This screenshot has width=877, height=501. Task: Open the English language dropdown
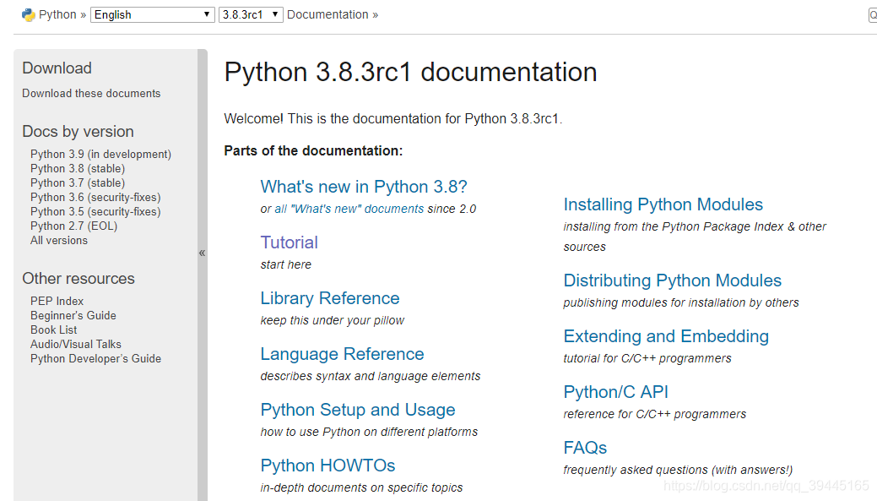[152, 14]
